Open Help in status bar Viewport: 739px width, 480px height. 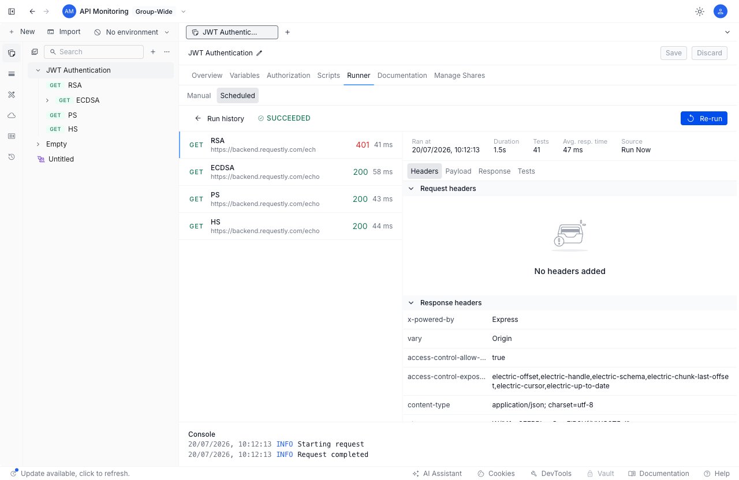(x=716, y=474)
